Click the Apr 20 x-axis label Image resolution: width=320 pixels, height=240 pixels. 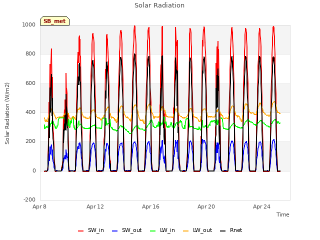click(206, 206)
